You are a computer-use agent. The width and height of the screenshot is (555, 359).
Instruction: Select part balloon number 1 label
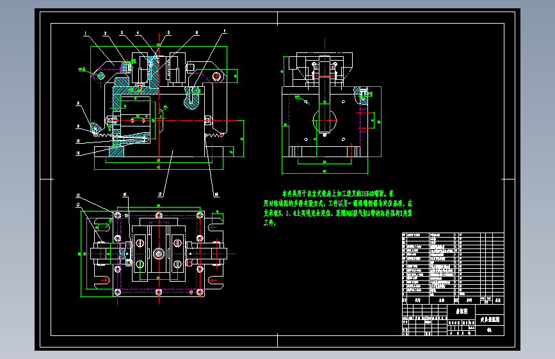click(x=85, y=34)
